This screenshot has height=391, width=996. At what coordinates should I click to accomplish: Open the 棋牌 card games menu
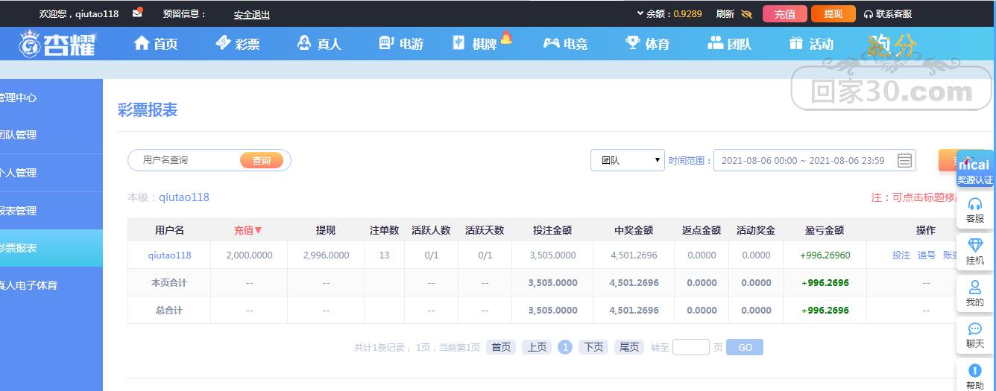(x=475, y=43)
